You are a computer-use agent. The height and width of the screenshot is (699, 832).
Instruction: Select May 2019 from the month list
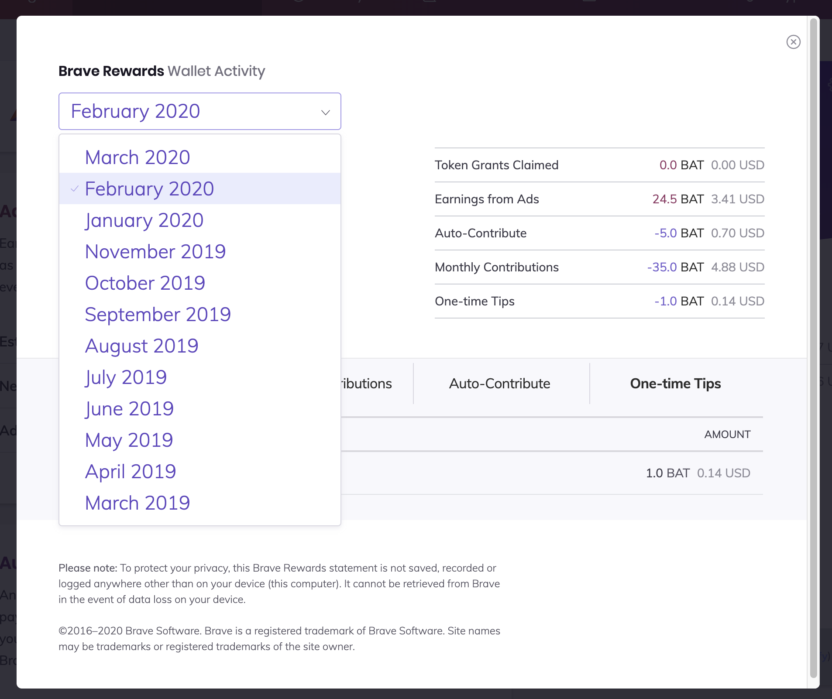128,440
